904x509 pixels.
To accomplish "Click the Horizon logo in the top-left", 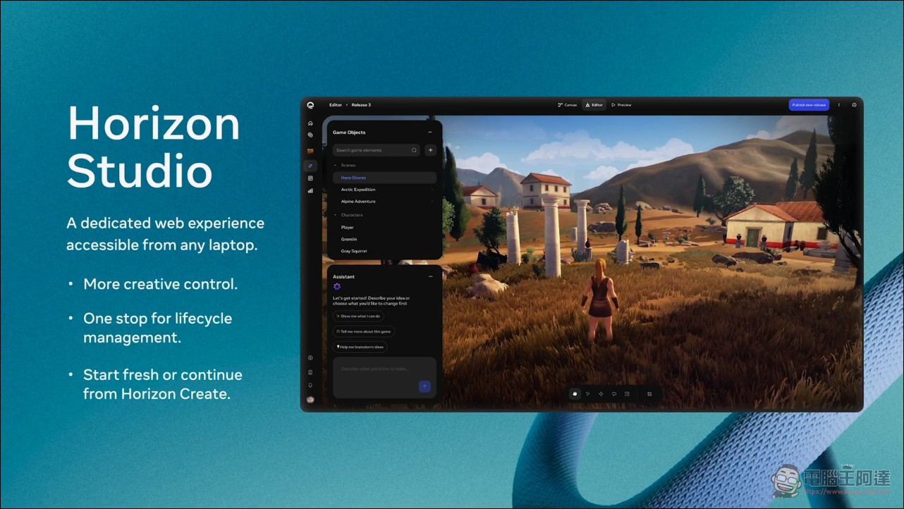I will point(310,105).
